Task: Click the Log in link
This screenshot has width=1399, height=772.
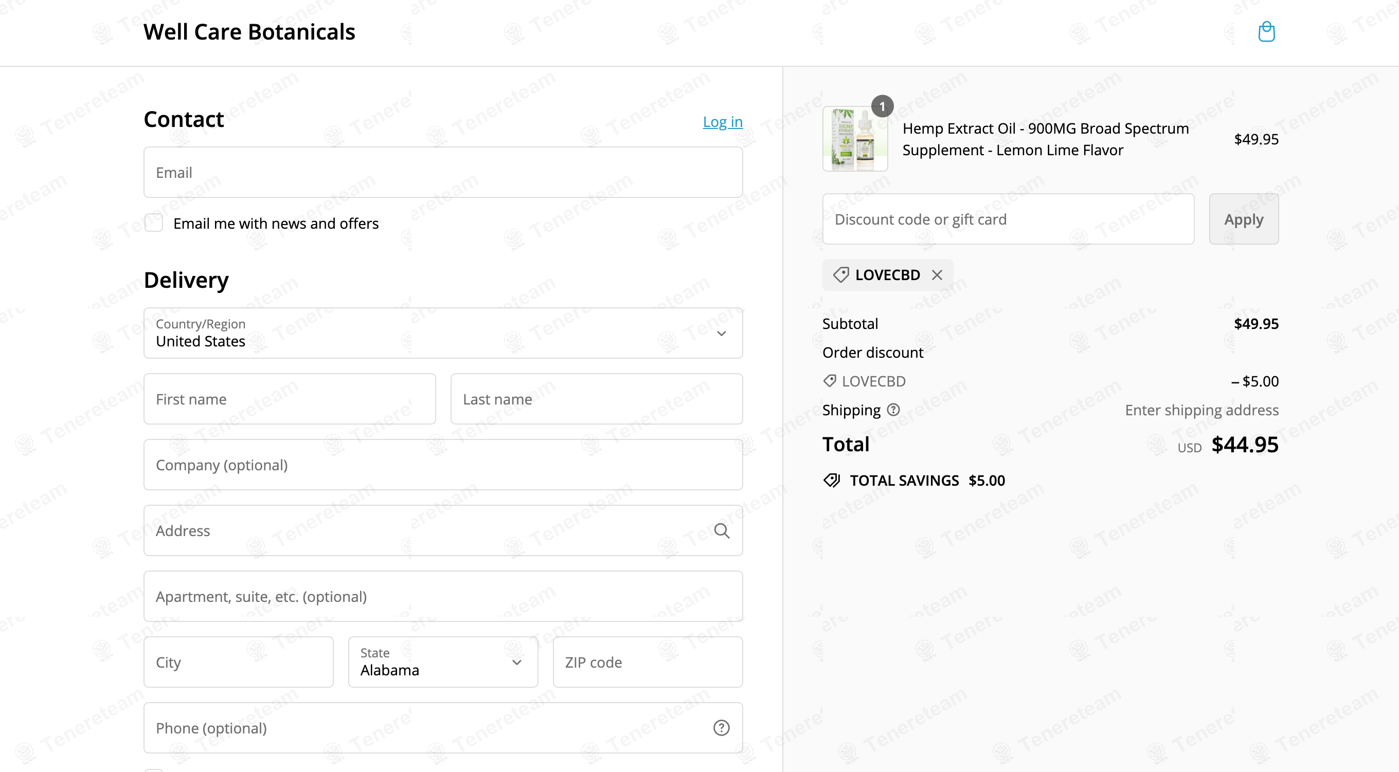Action: click(722, 122)
